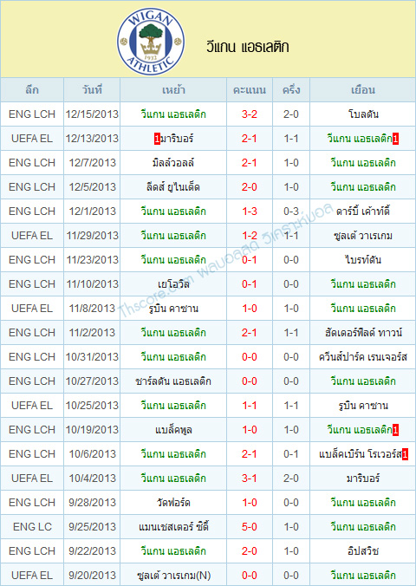Open home วีแกน แอธเลติก on 11/23/2013
This screenshot has width=416, height=586.
173,260
